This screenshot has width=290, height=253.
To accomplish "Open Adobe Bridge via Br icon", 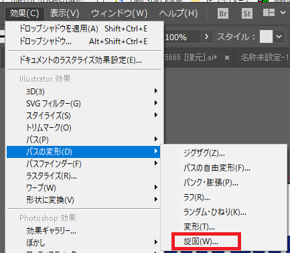I will [223, 13].
